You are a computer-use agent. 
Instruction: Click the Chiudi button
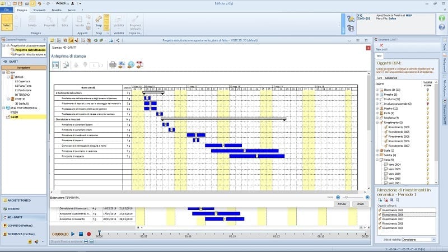(x=360, y=204)
